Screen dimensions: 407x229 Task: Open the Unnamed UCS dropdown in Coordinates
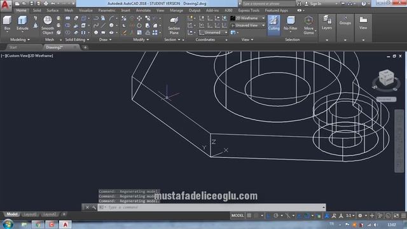(214, 32)
